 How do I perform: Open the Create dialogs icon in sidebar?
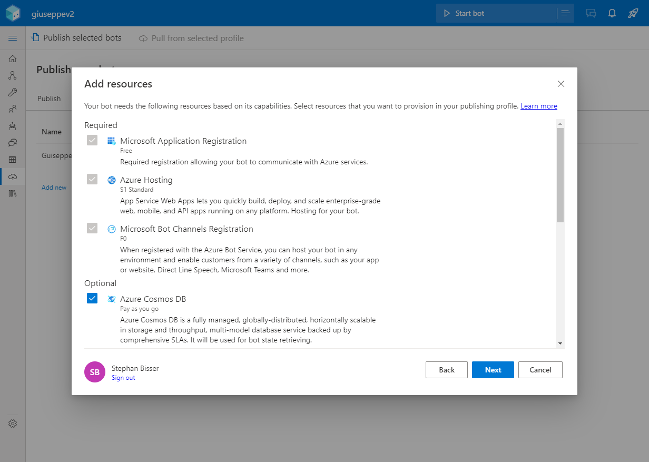click(x=13, y=76)
